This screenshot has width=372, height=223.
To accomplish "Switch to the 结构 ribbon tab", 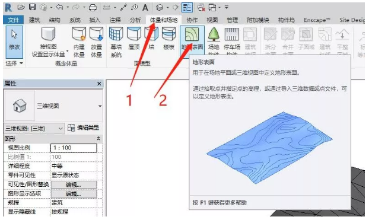I will click(x=55, y=20).
